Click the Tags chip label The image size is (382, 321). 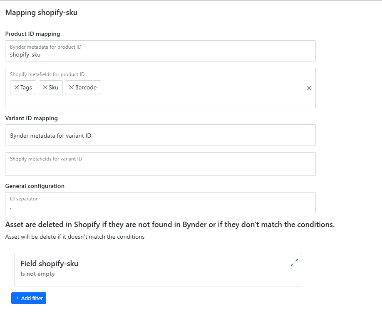(x=26, y=88)
